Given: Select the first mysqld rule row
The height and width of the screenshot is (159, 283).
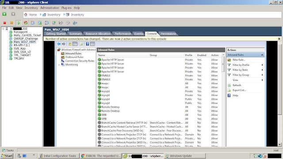Looking at the screenshot, I should coord(160,91).
